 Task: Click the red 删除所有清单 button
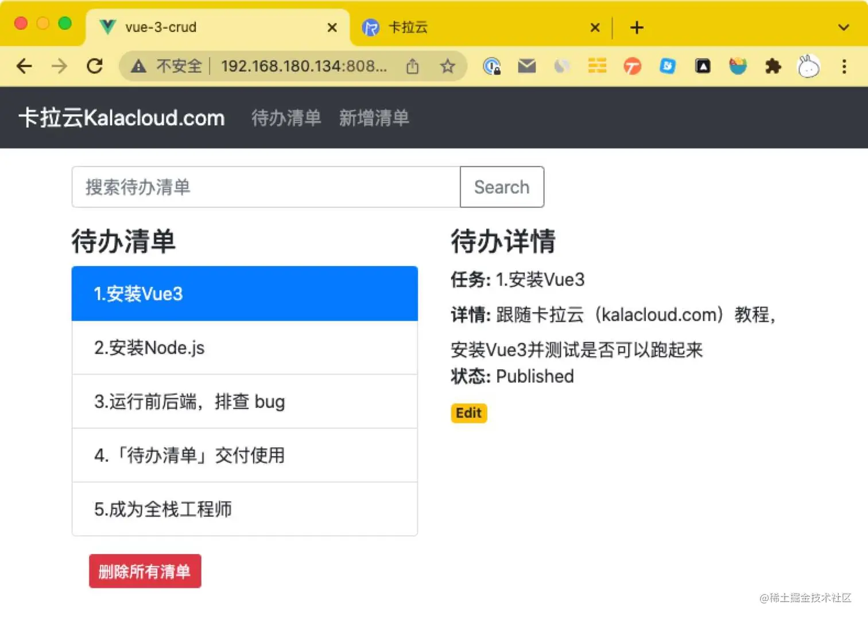click(x=145, y=571)
